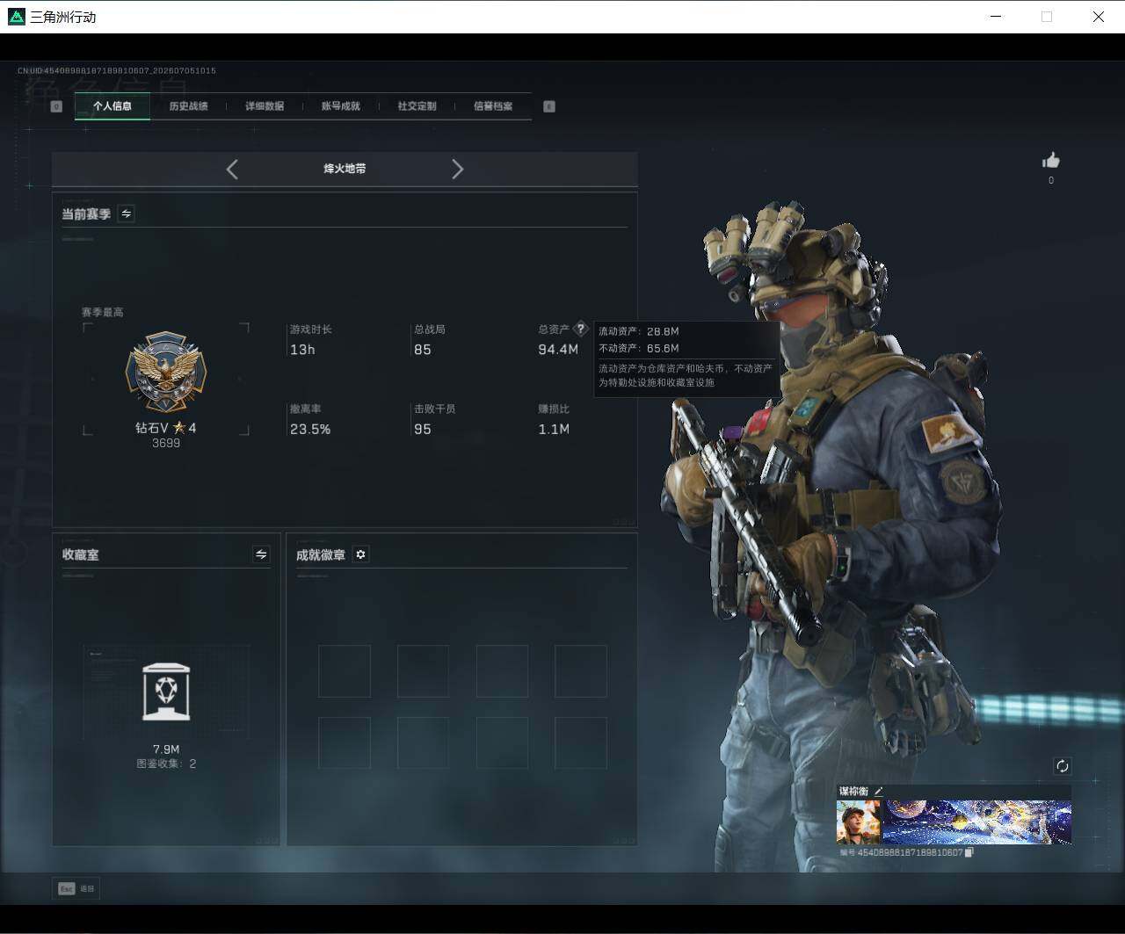Click the player avatar thumbnail
The height and width of the screenshot is (934, 1125).
tap(858, 822)
